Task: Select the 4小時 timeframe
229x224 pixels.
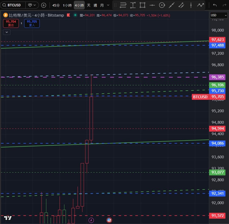Action: (79, 5)
